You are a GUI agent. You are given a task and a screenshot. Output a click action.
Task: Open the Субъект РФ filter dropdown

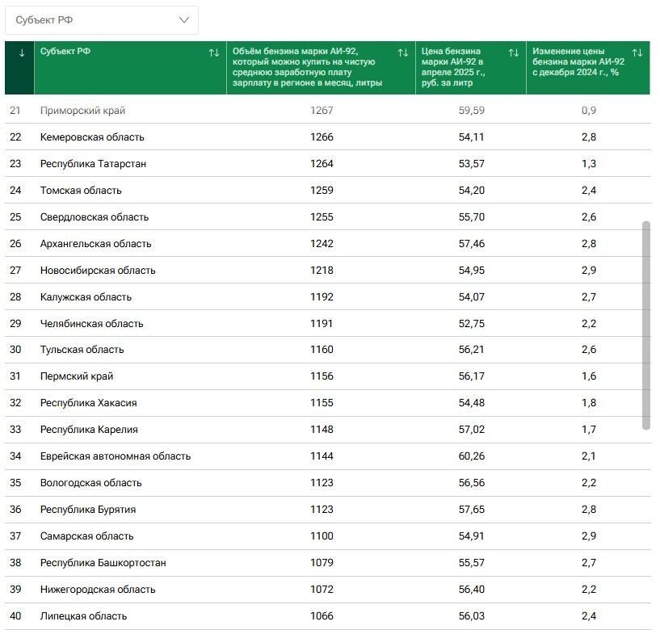coord(102,19)
